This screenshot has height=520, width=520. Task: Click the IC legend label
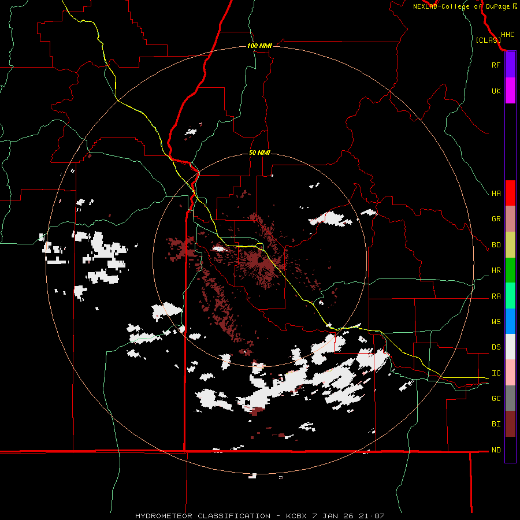click(x=496, y=373)
